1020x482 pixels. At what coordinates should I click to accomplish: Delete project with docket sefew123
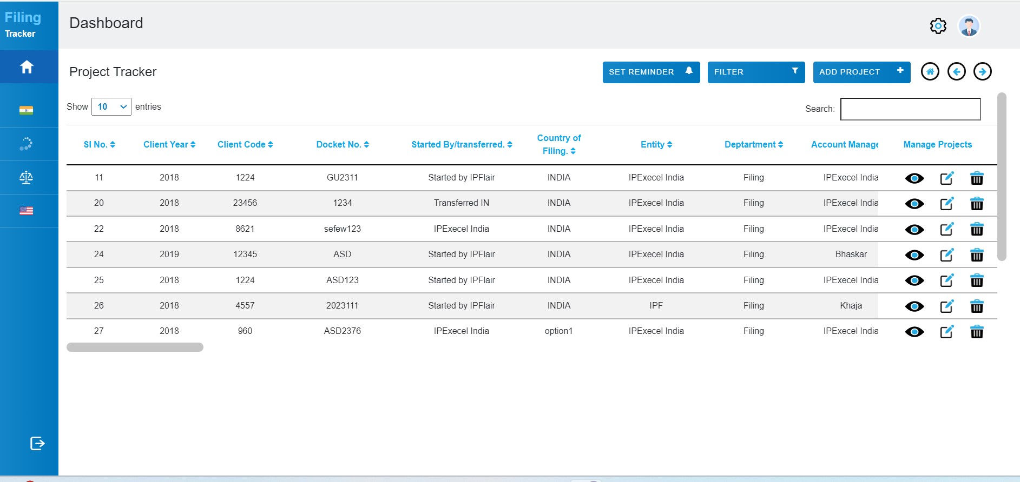coord(977,229)
